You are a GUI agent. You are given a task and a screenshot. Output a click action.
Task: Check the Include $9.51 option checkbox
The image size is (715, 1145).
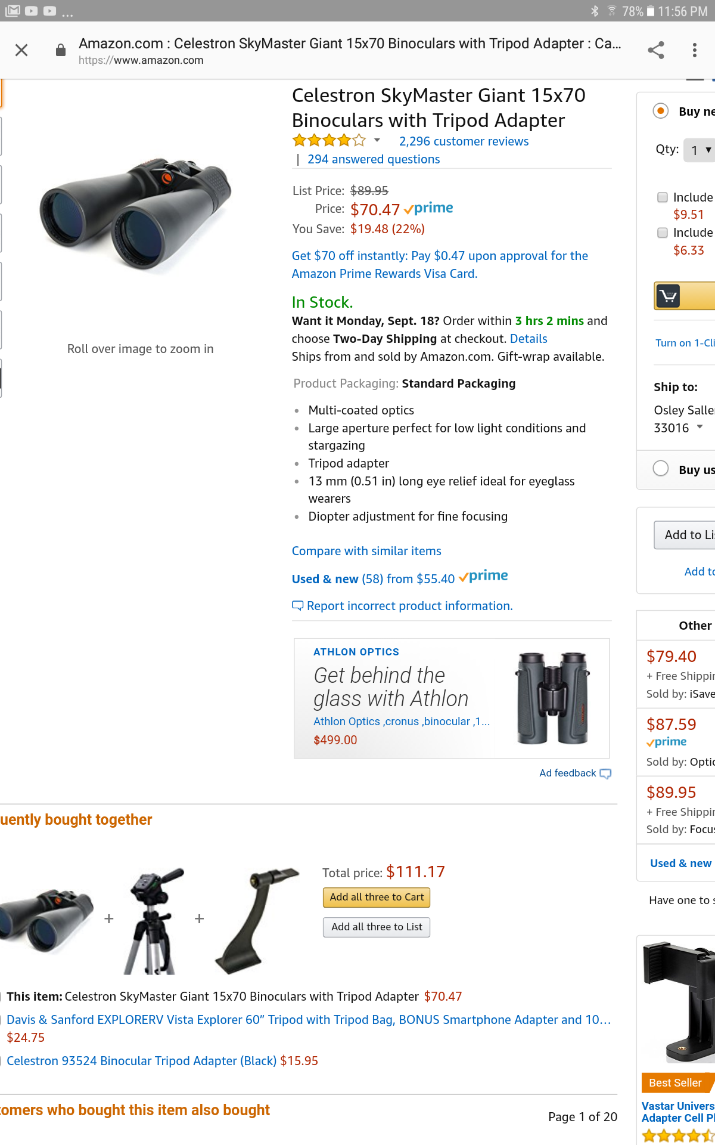tap(663, 197)
